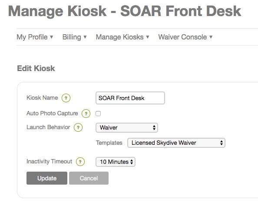The image size is (258, 205).
Task: Click the Cancel button
Action: tap(89, 178)
